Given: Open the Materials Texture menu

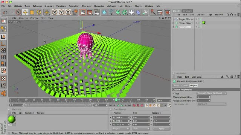Looking at the screenshot, I should coord(40,113).
